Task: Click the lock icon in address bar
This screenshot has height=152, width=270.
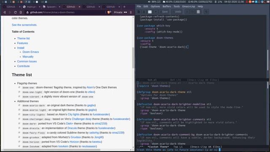Action: pyautogui.click(x=27, y=12)
